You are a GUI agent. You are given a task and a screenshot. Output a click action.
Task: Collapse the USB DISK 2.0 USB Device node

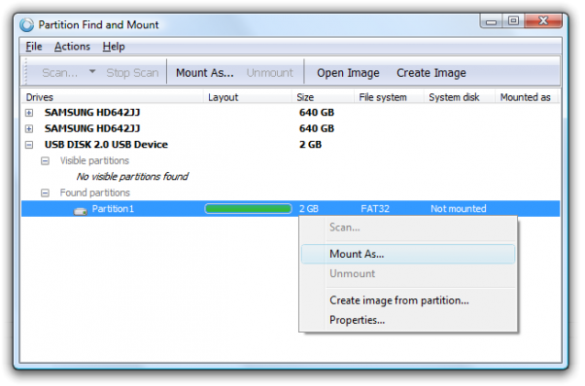(x=29, y=145)
